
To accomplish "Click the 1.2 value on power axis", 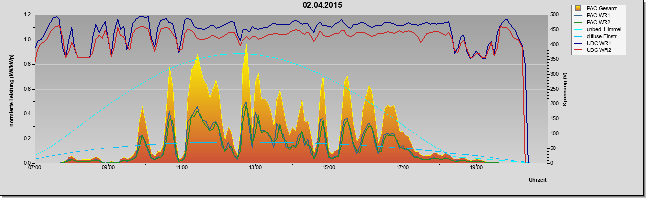I will click(x=28, y=15).
